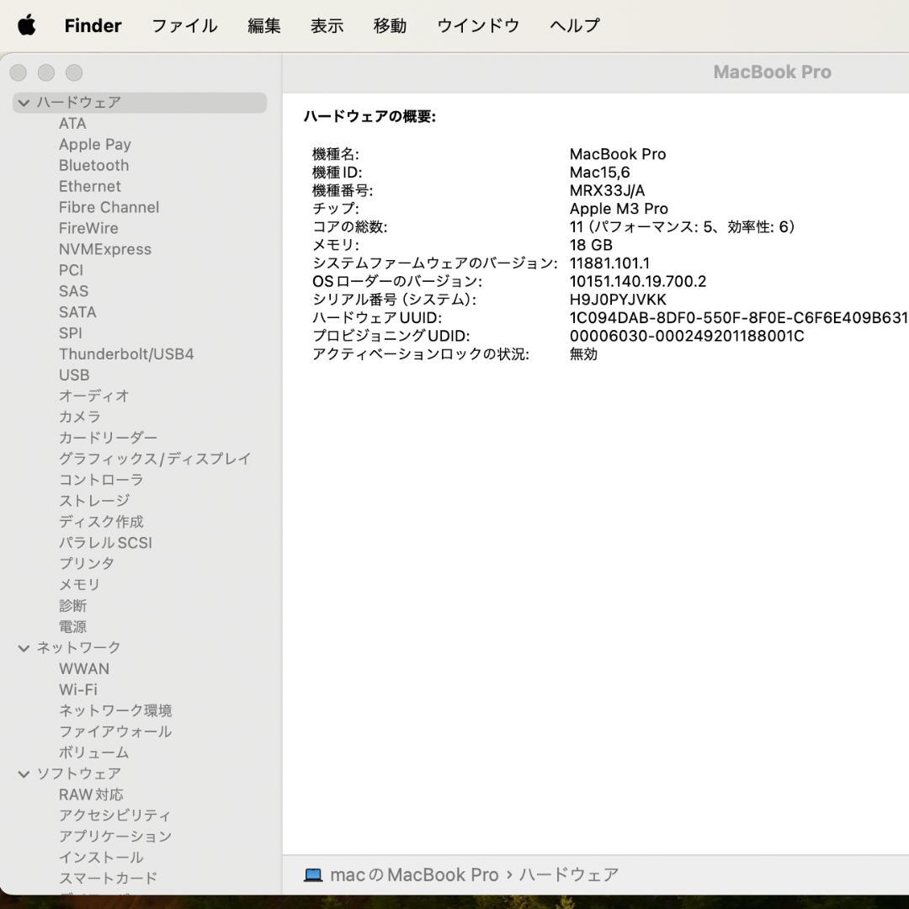This screenshot has width=909, height=909.
Task: Select SPI in the sidebar
Action: pos(70,332)
